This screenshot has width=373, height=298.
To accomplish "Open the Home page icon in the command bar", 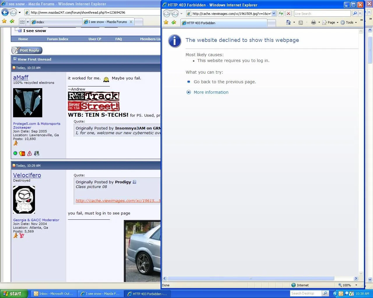I will (288, 22).
